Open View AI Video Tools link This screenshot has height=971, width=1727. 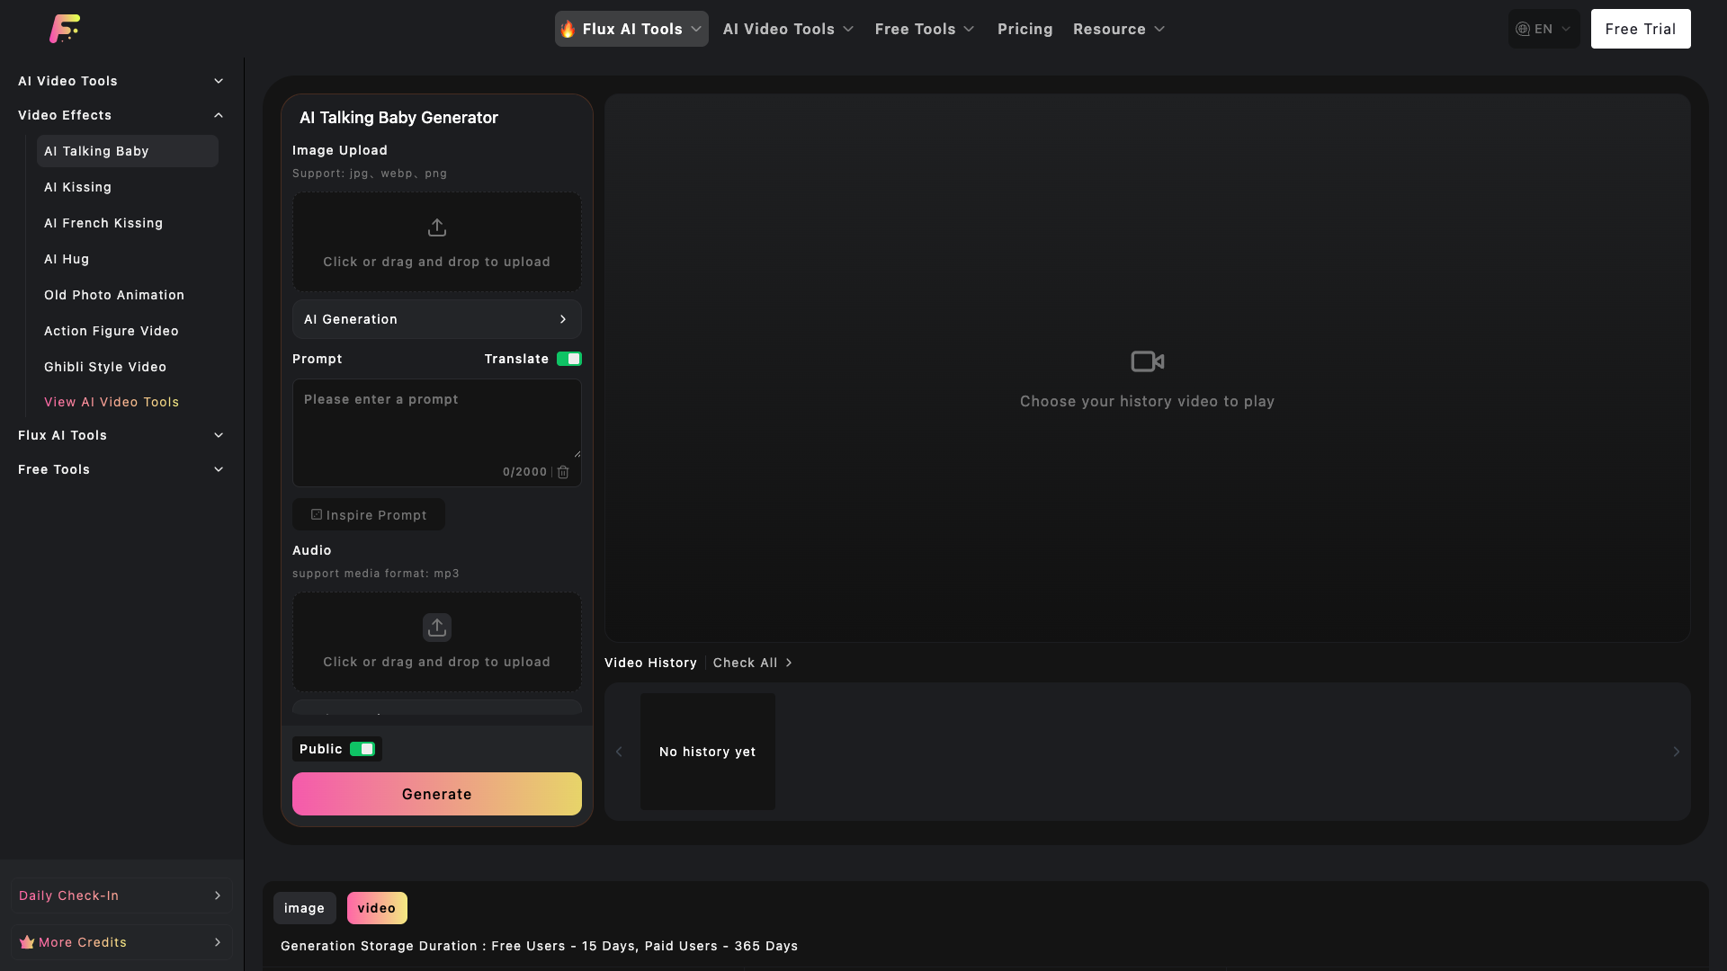coord(112,402)
